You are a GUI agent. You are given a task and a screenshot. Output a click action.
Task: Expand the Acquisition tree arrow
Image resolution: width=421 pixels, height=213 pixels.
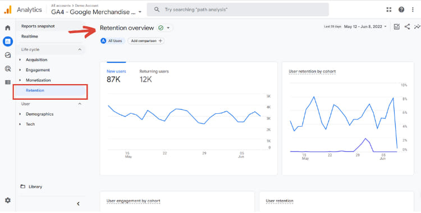tap(20, 60)
